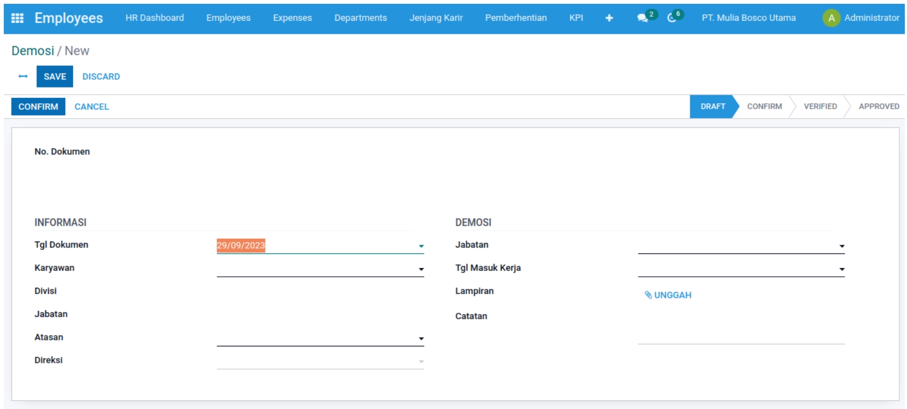Open the HR Dashboard menu
Image resolution: width=907 pixels, height=409 pixels.
click(155, 18)
